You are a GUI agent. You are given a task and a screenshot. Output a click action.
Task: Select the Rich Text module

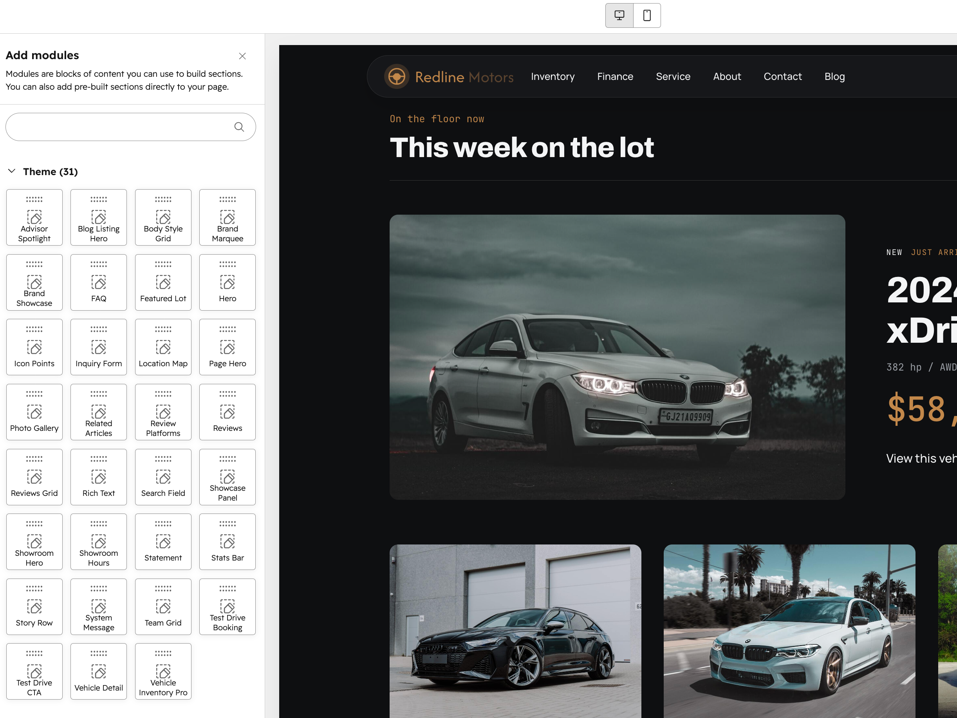99,477
